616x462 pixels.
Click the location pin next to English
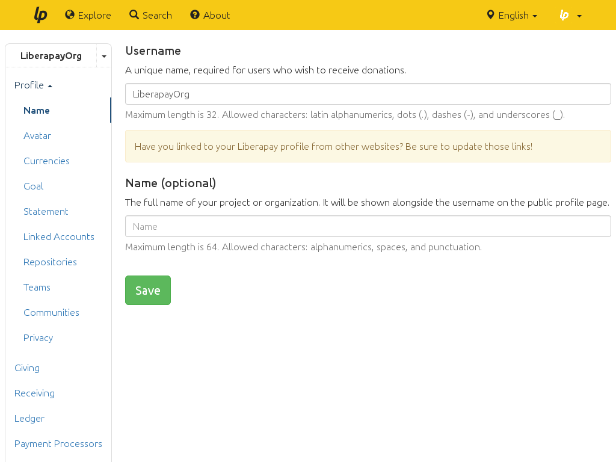pos(490,15)
